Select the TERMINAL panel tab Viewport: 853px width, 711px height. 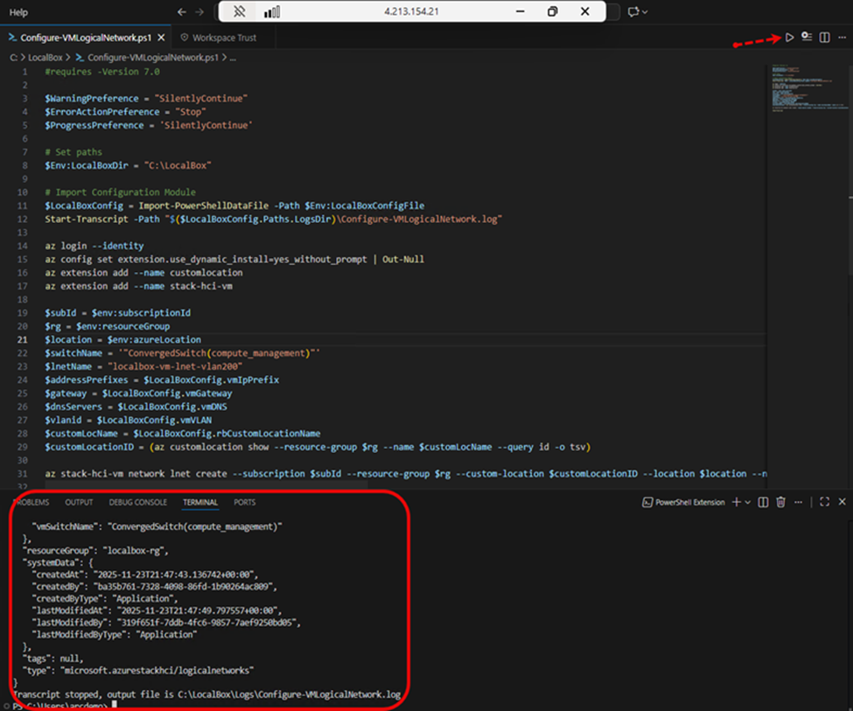click(x=200, y=502)
